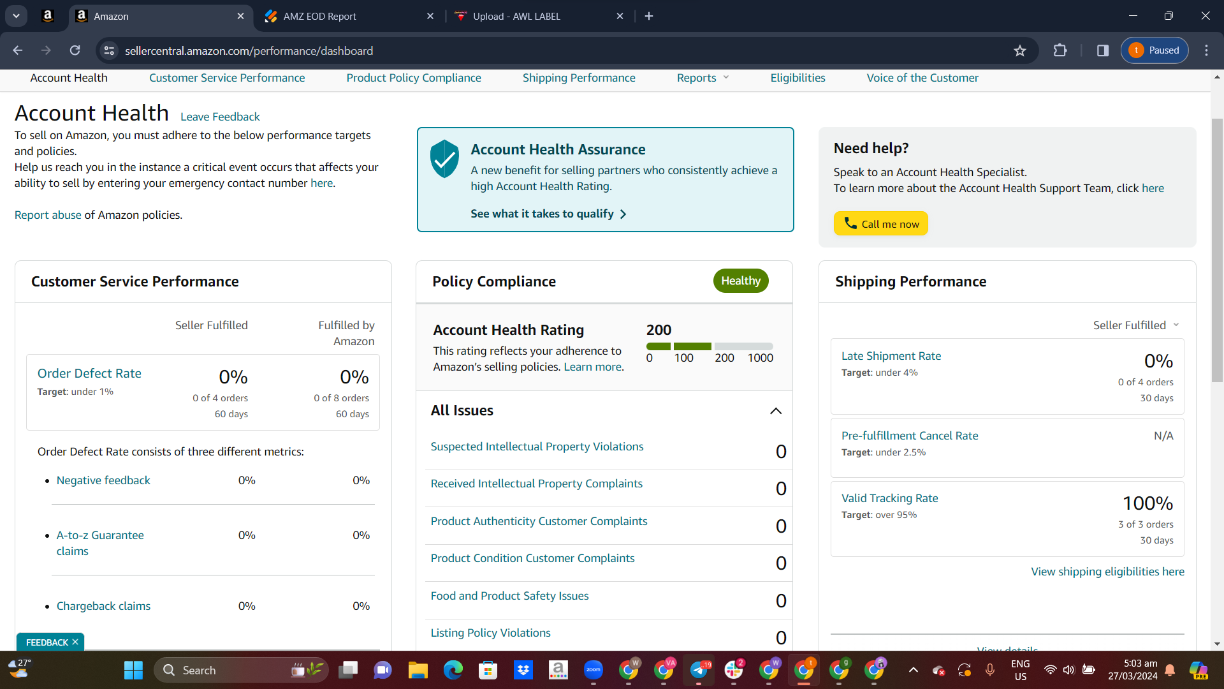Click the Healthy status badge
Viewport: 1224px width, 689px height.
pyautogui.click(x=741, y=281)
